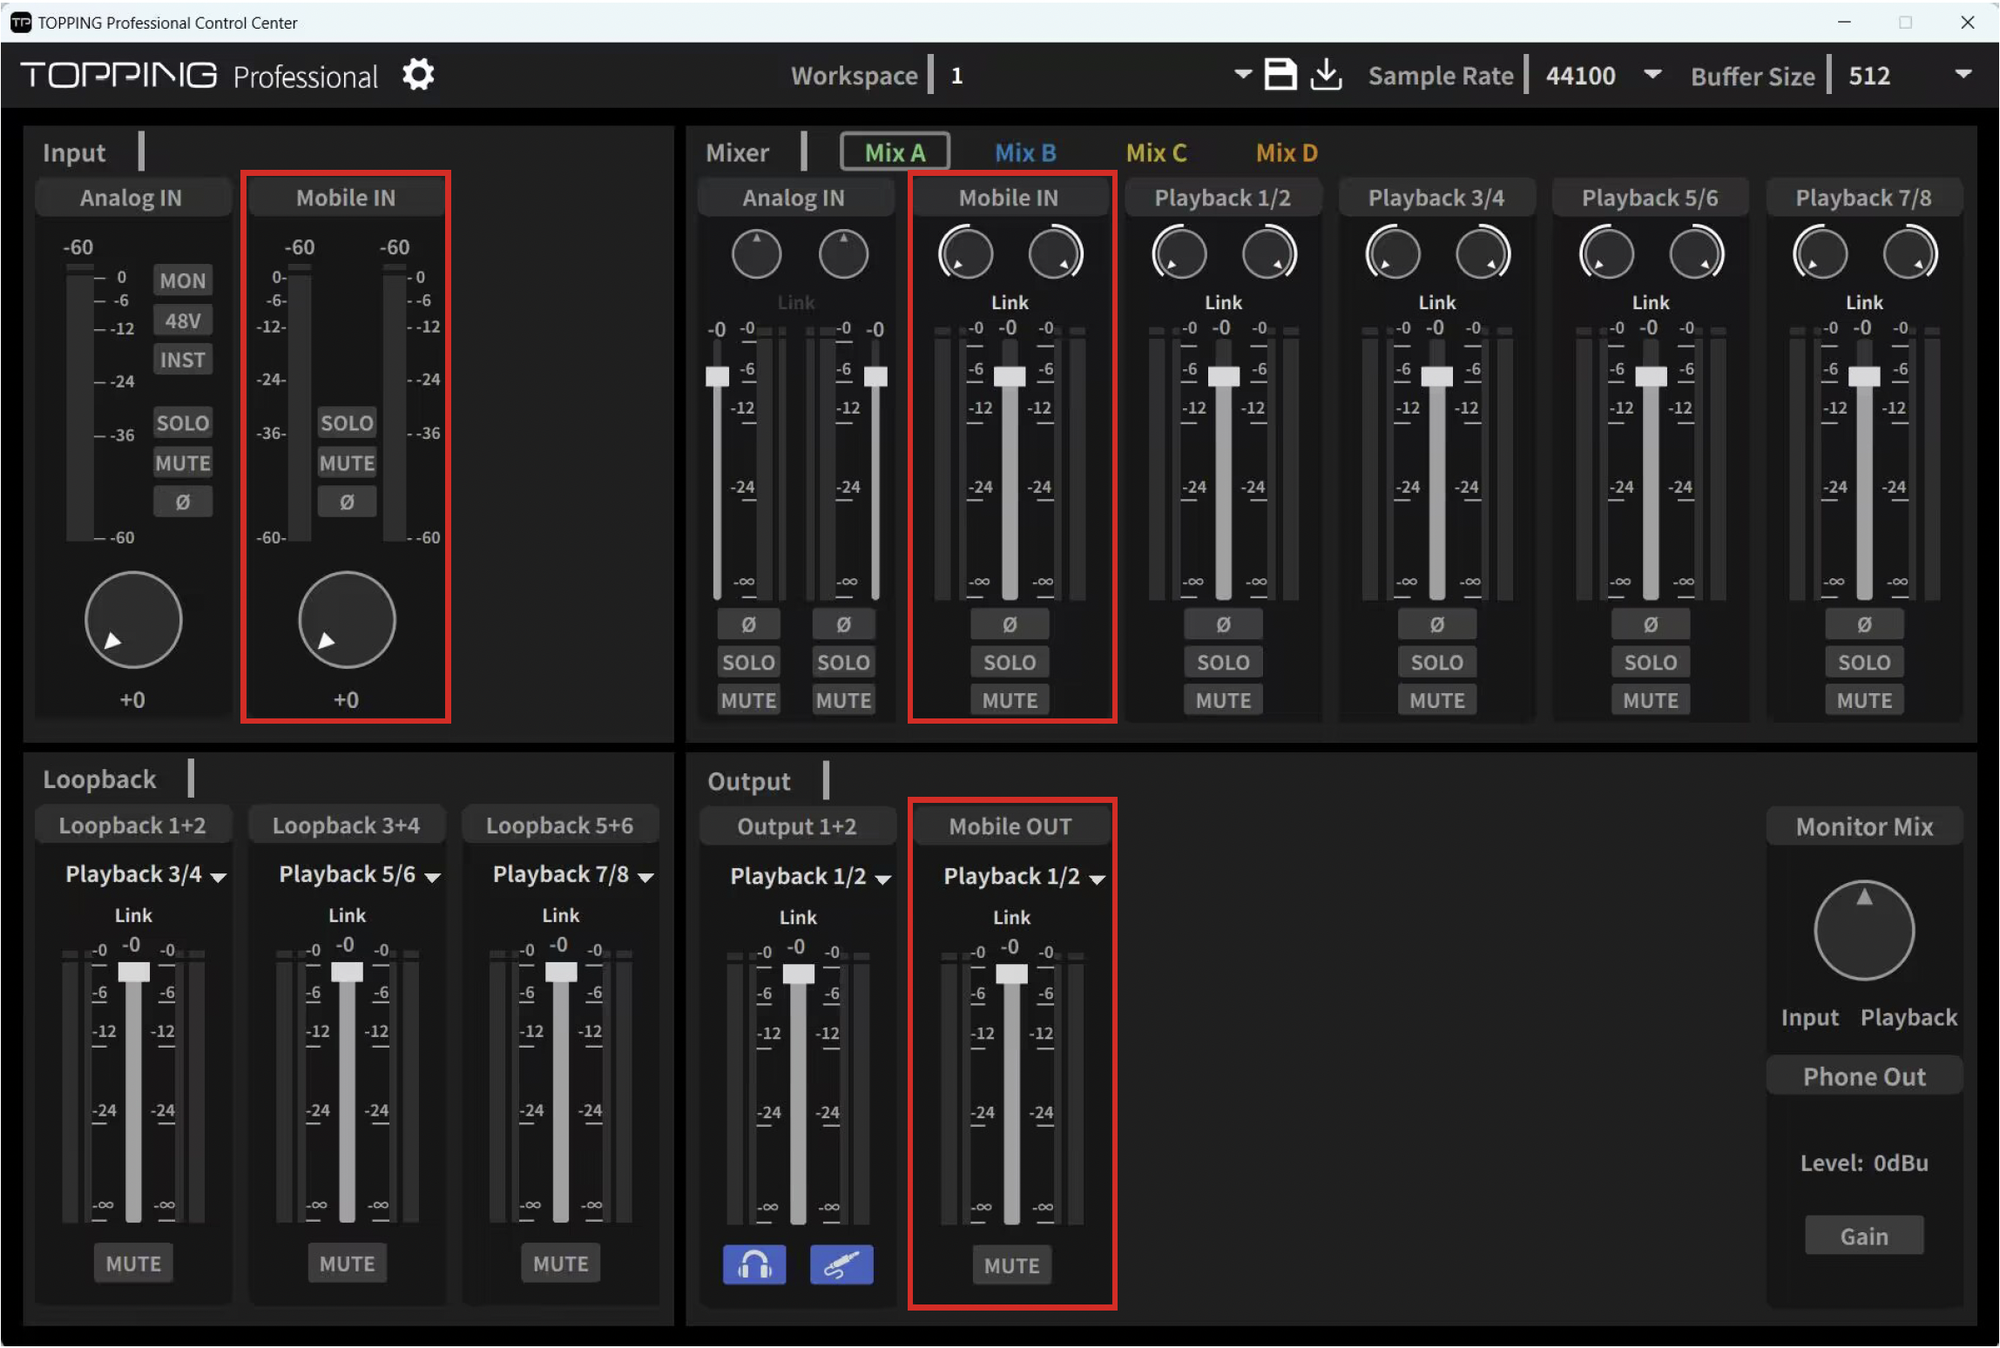Click the line-out jack icon under Output 1+2
2000x1348 pixels.
841,1265
